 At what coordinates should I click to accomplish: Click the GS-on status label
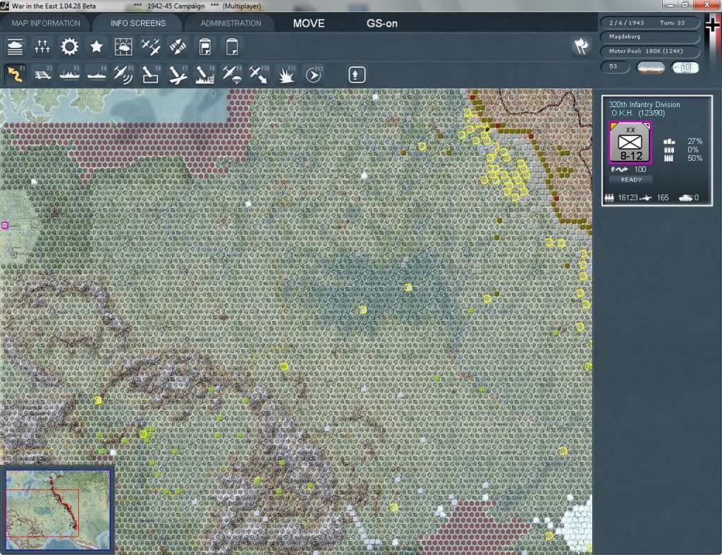[381, 23]
